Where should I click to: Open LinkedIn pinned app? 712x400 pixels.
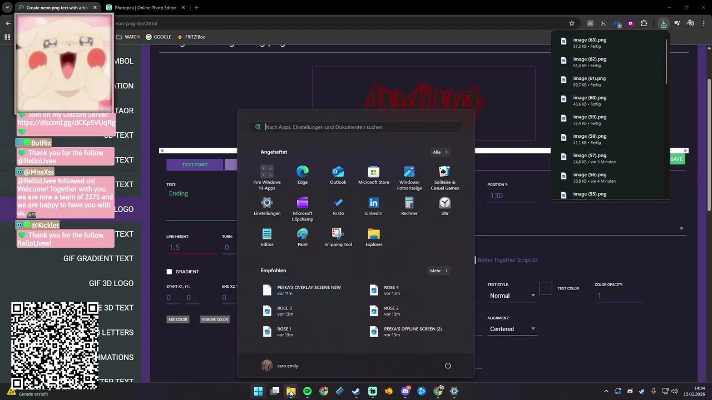373,207
